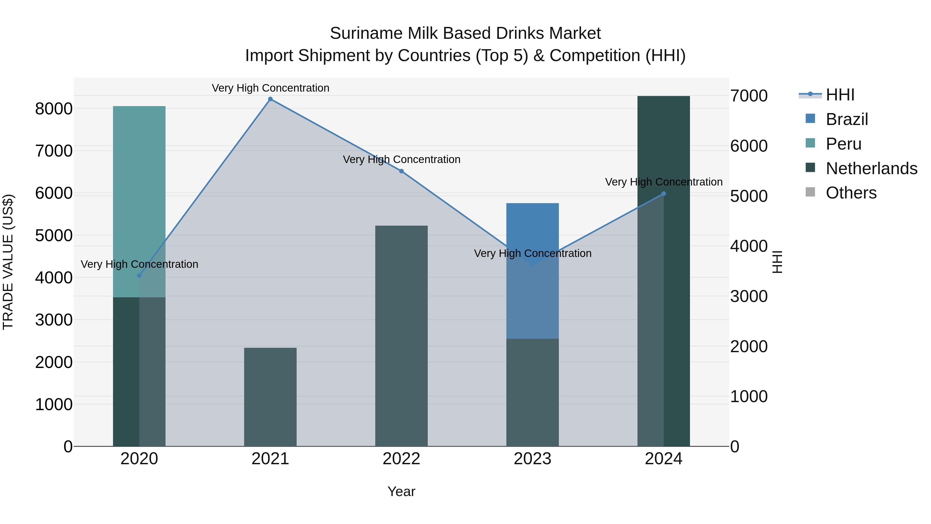The height and width of the screenshot is (524, 931).
Task: Click the 2020 'Very High Concentration' annotation
Action: [x=139, y=264]
